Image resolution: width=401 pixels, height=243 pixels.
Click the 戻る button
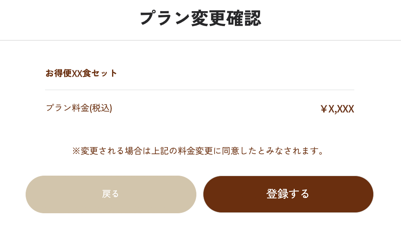coord(111,194)
